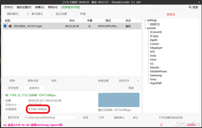Click the 有新版本可用 update link
Screen dimensions: 202x128
pos(70,7)
